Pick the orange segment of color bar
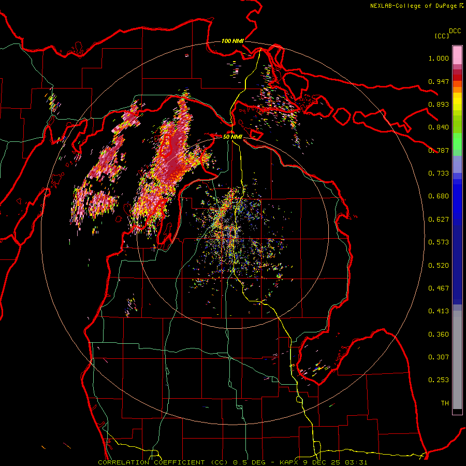 (x=457, y=90)
